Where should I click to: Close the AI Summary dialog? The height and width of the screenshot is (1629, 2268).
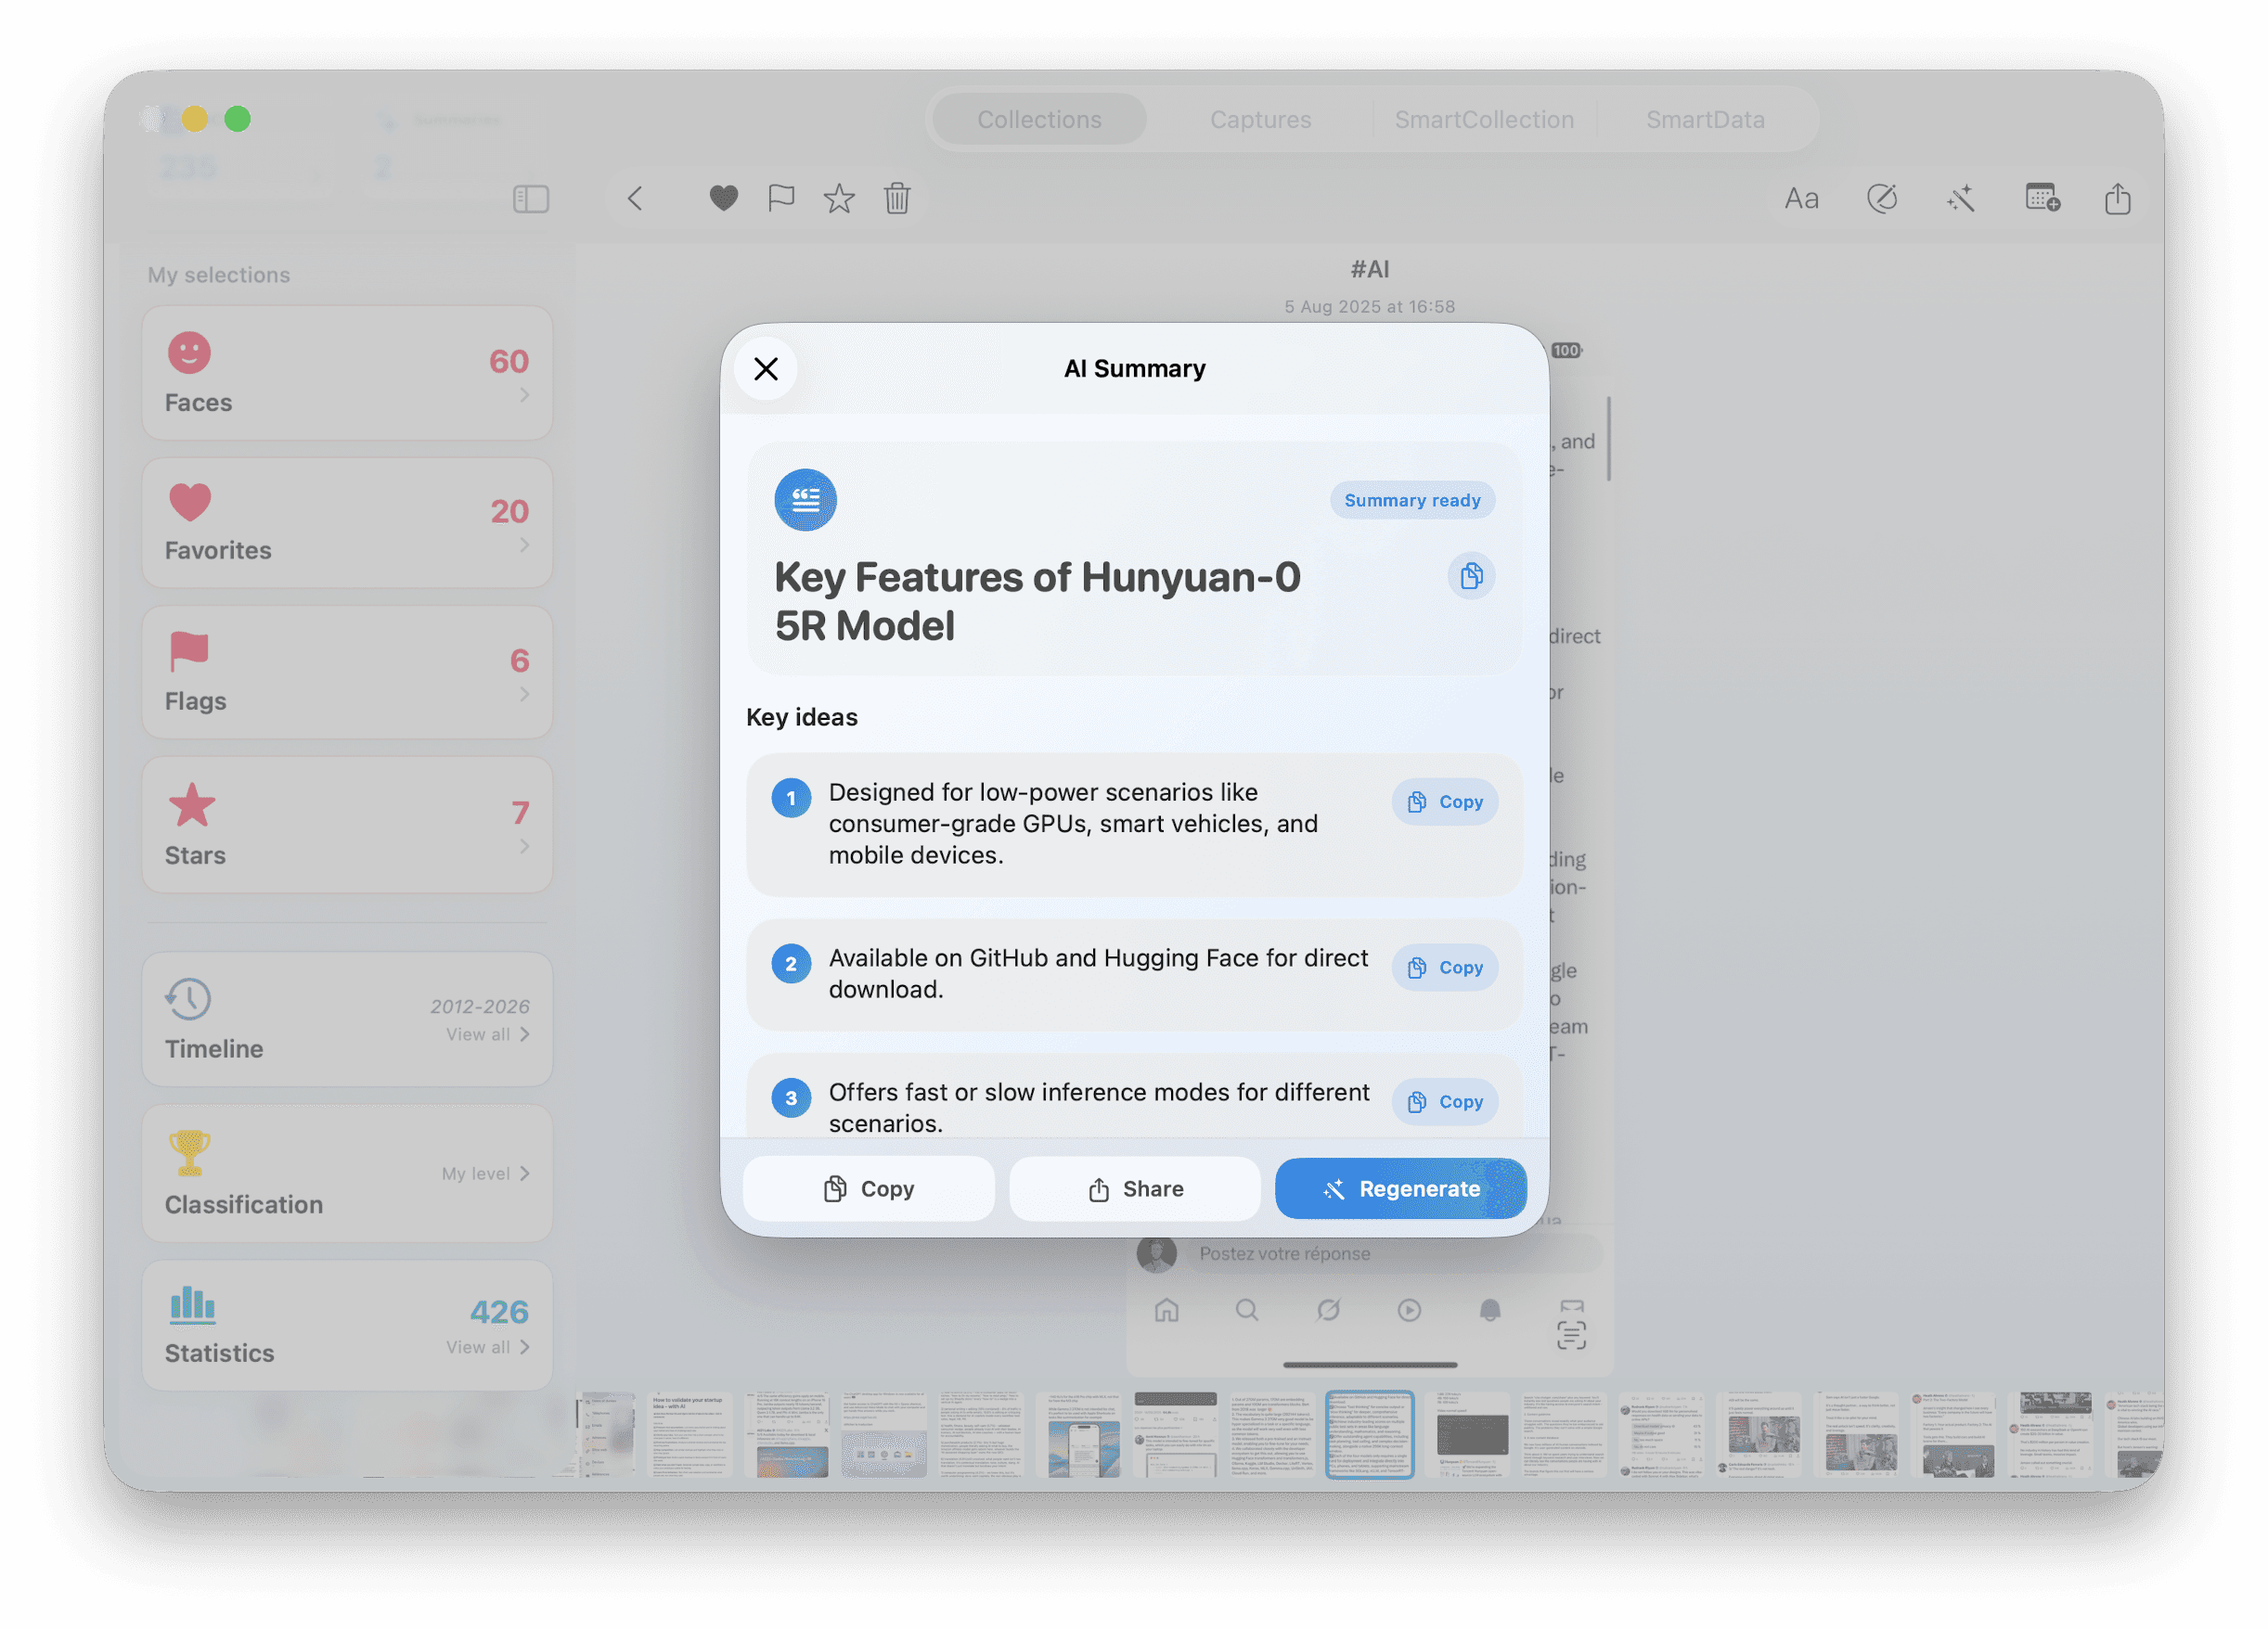tap(766, 369)
